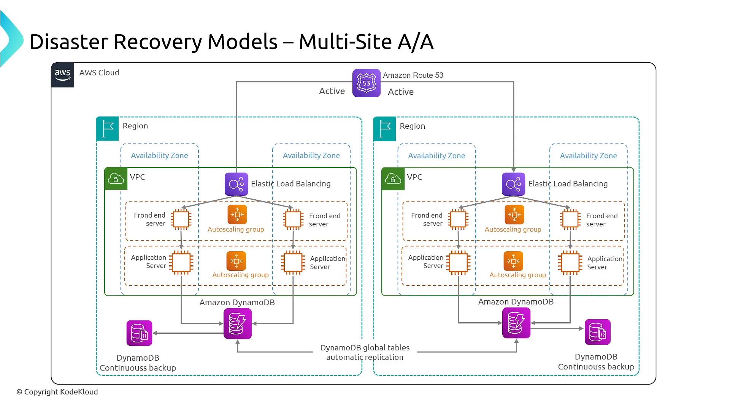Select the left Region flag icon
Viewport: 730px width, 410px height.
point(107,129)
